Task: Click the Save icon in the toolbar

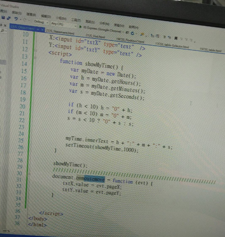Action: coord(3,18)
